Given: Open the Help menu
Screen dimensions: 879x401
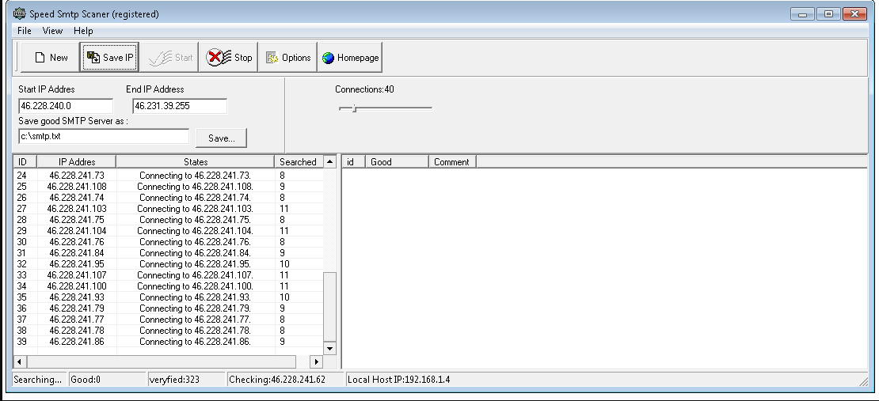Looking at the screenshot, I should click(83, 31).
